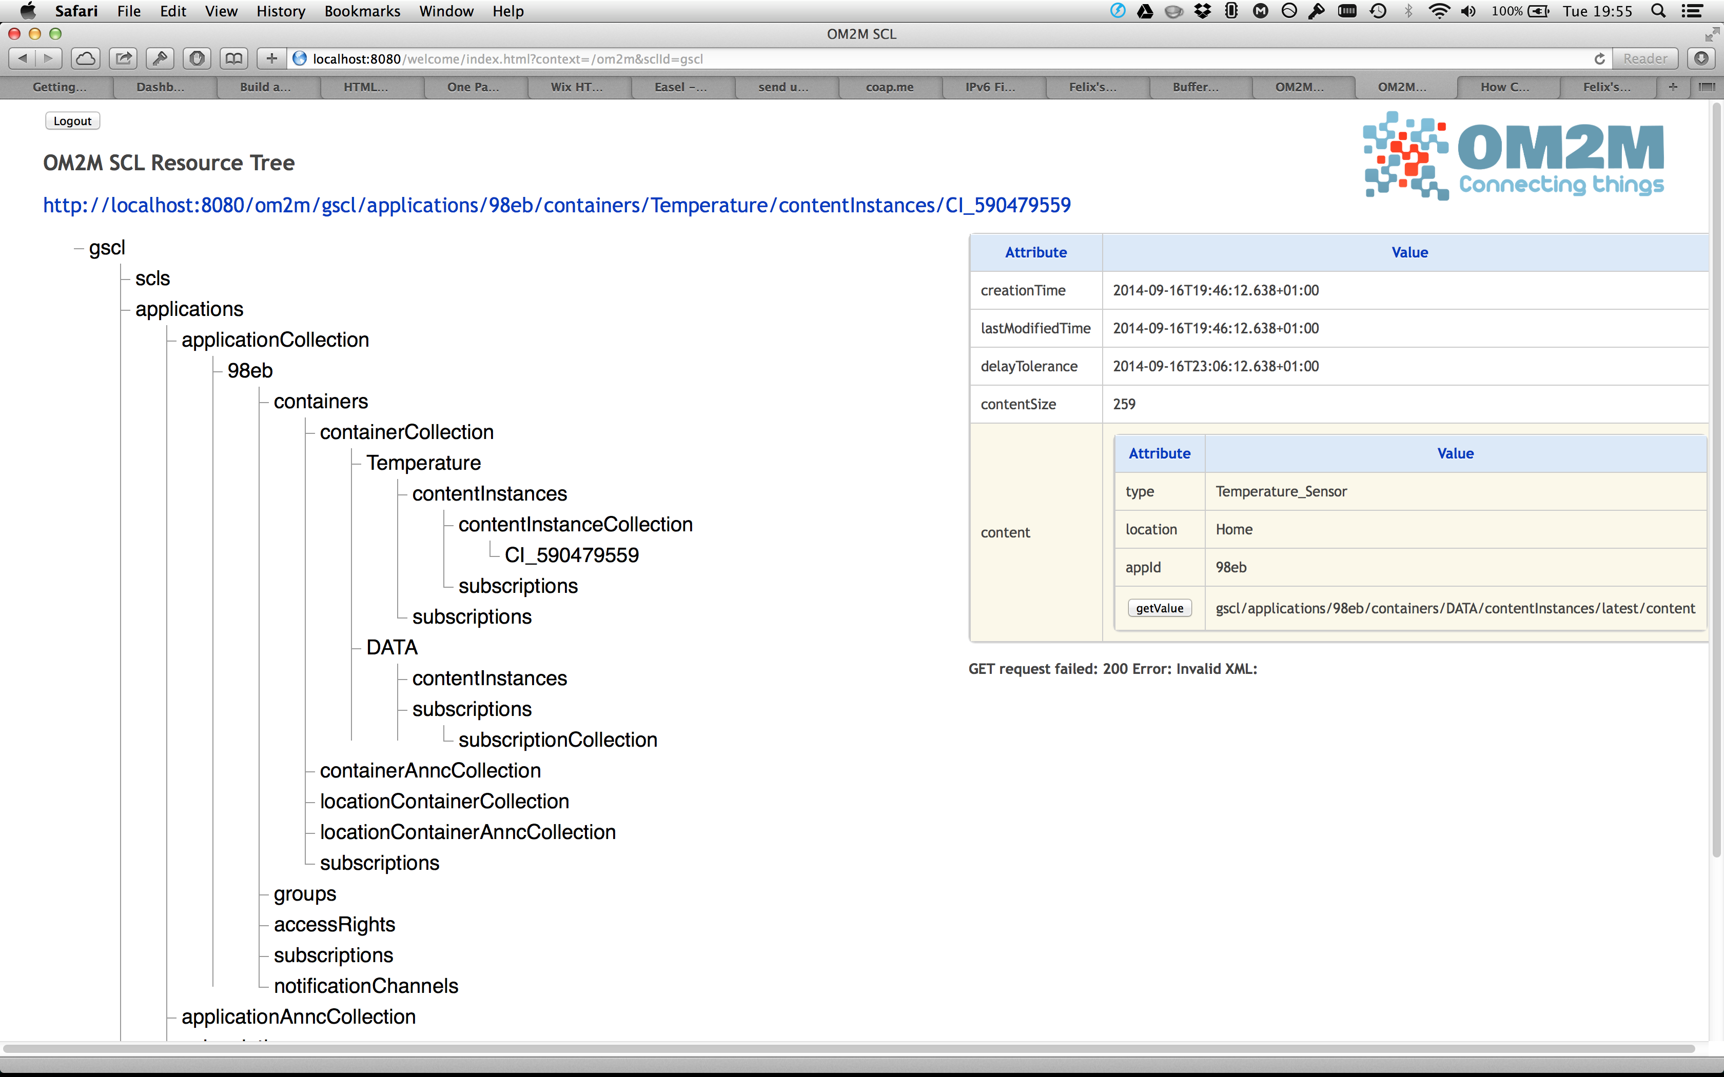This screenshot has width=1724, height=1077.
Task: Click the battery status icon
Action: [x=1539, y=11]
